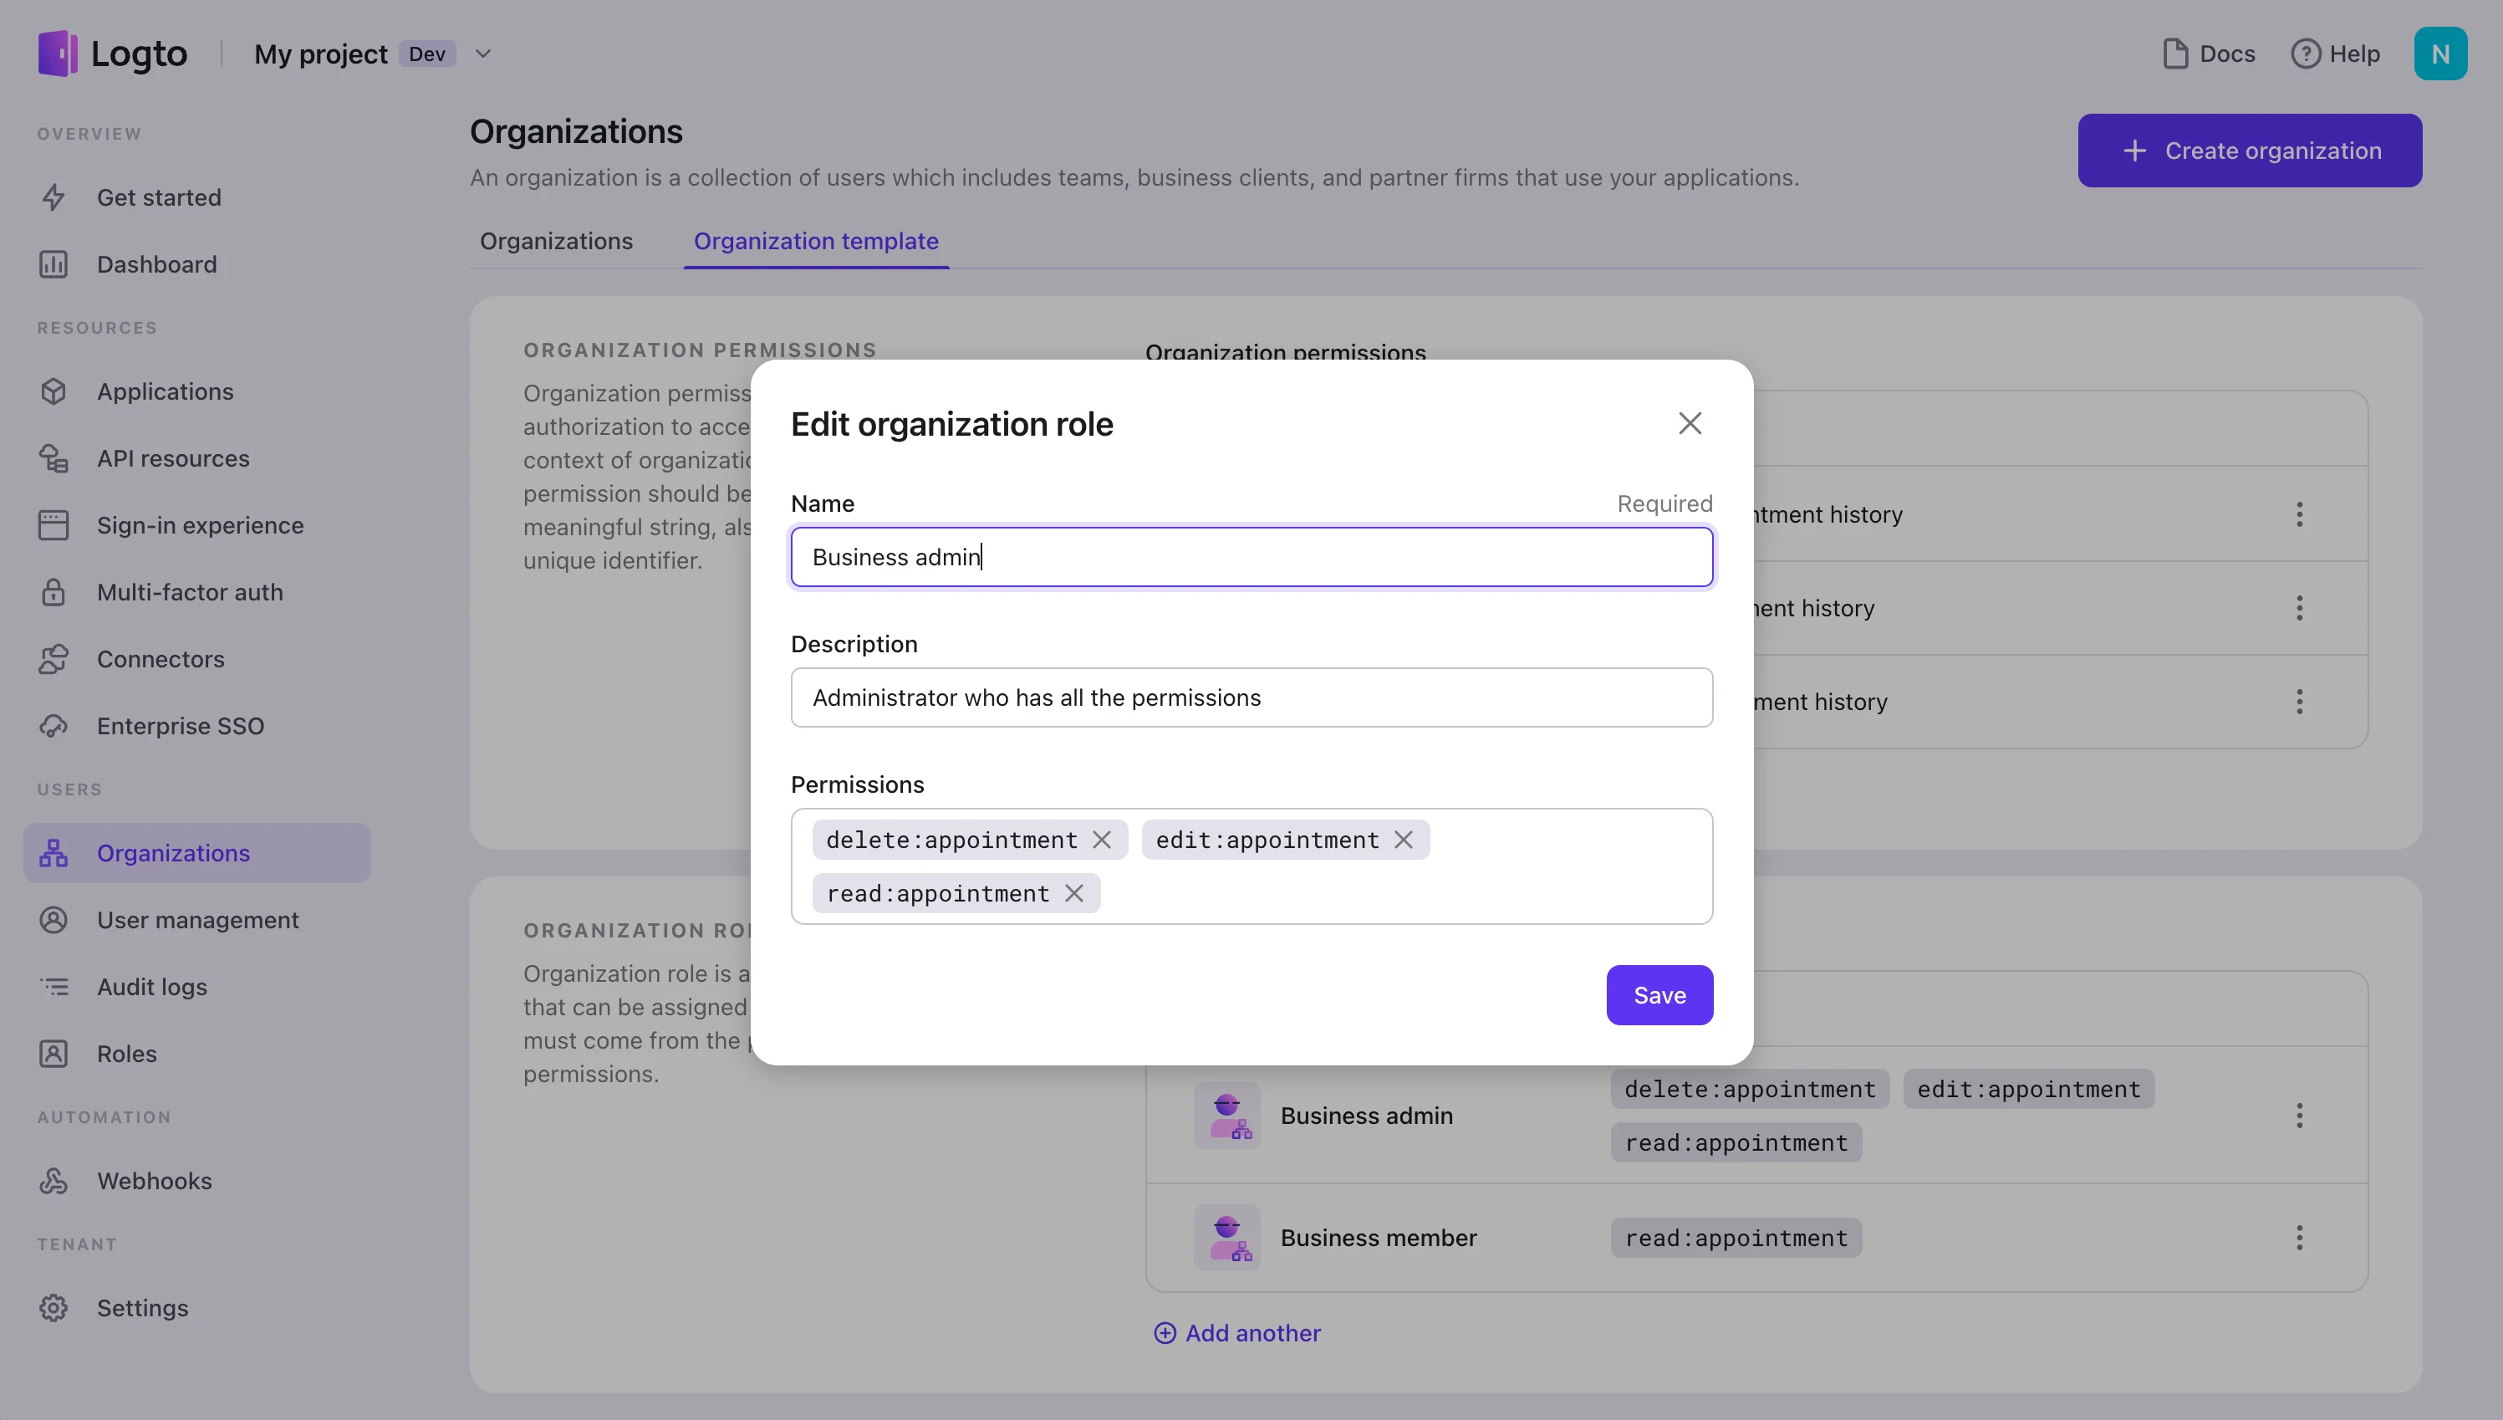Select Applications in the sidebar

(165, 391)
